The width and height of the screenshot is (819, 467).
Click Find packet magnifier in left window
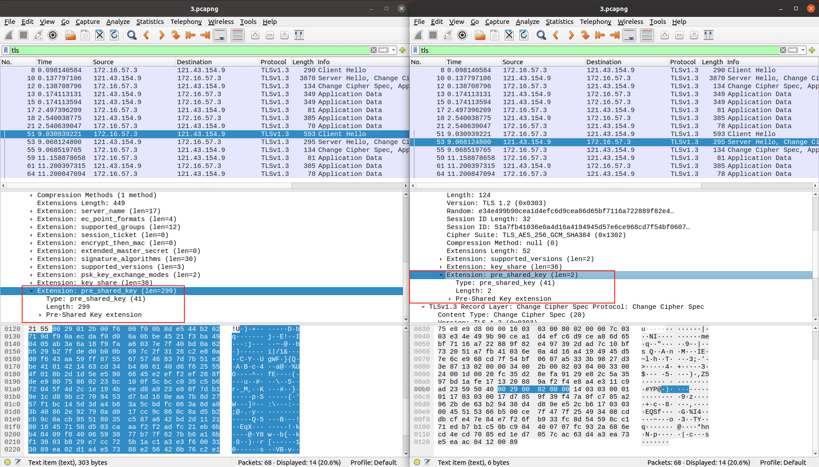[x=132, y=35]
